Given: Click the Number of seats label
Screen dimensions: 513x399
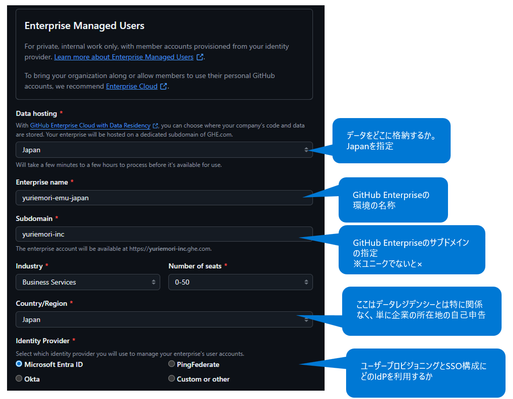Looking at the screenshot, I should tap(195, 266).
